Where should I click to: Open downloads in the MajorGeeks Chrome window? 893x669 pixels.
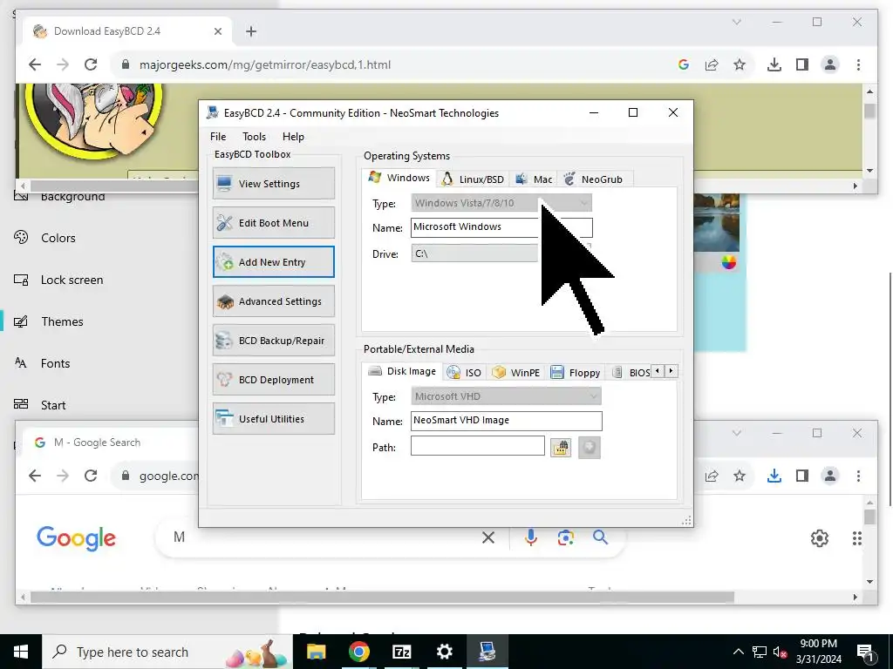[774, 64]
